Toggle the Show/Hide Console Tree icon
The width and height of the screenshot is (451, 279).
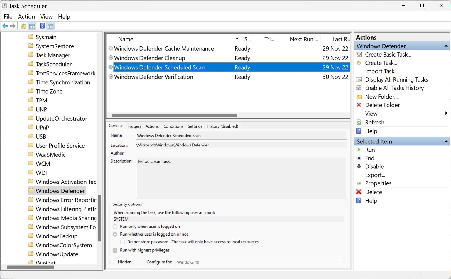click(x=32, y=26)
